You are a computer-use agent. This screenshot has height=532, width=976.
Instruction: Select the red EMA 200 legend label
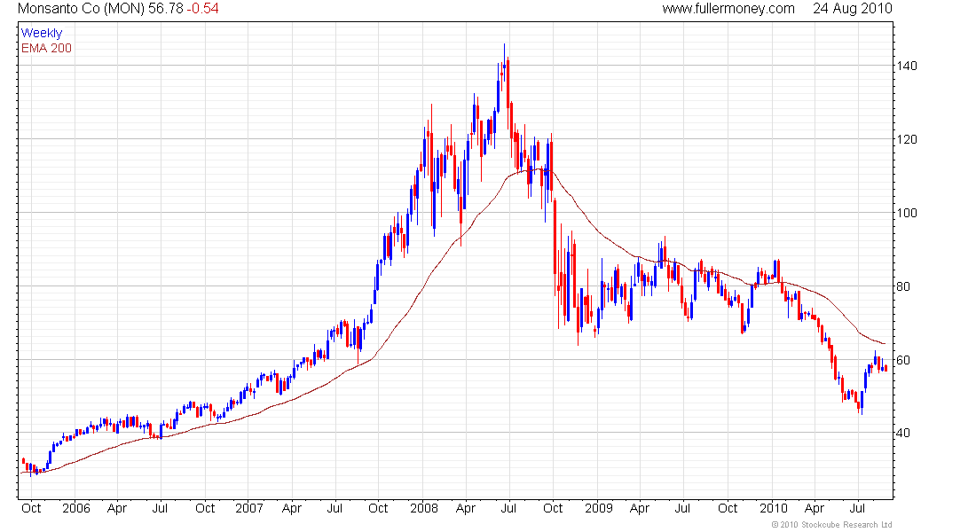[46, 48]
